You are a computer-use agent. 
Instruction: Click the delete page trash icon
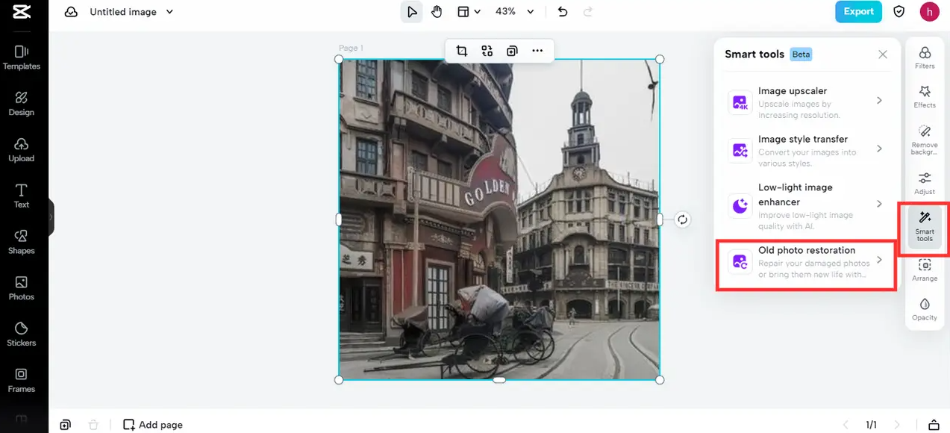pyautogui.click(x=93, y=425)
